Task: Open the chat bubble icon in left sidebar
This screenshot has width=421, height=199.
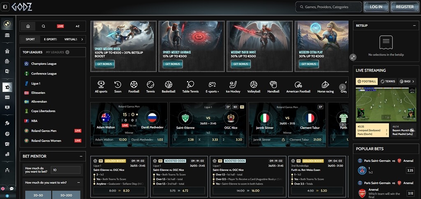Action: pyautogui.click(x=12, y=189)
